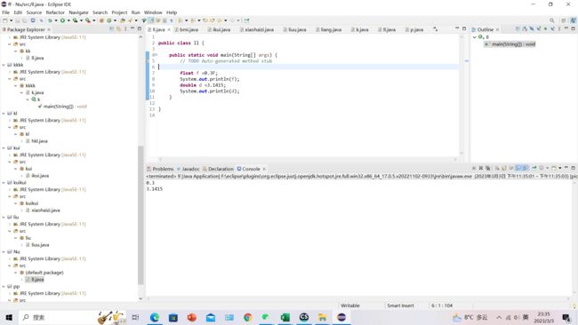This screenshot has width=578, height=325.
Task: Click the Debug bug toolbar icon
Action: pyautogui.click(x=50, y=20)
